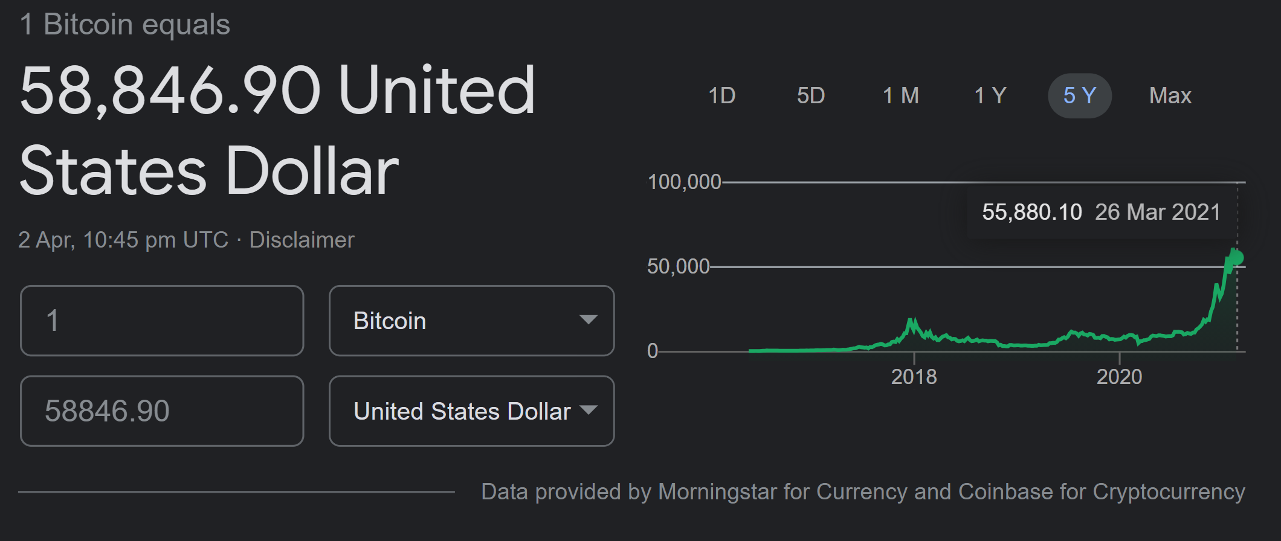The width and height of the screenshot is (1281, 541).
Task: Show the Max time range chart
Action: [x=1170, y=95]
